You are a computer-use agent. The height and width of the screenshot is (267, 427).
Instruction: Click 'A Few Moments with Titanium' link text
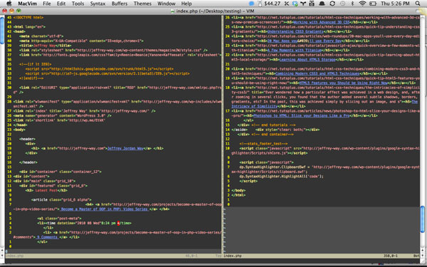(x=295, y=51)
